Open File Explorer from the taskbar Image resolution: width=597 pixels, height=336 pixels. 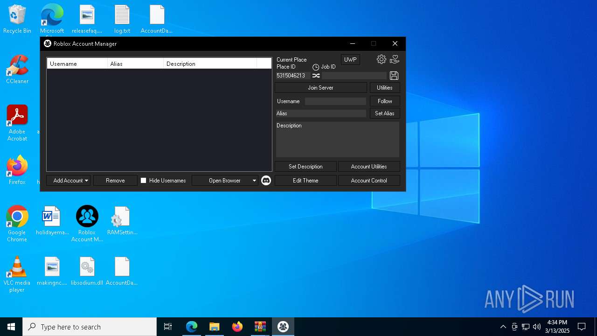click(214, 327)
